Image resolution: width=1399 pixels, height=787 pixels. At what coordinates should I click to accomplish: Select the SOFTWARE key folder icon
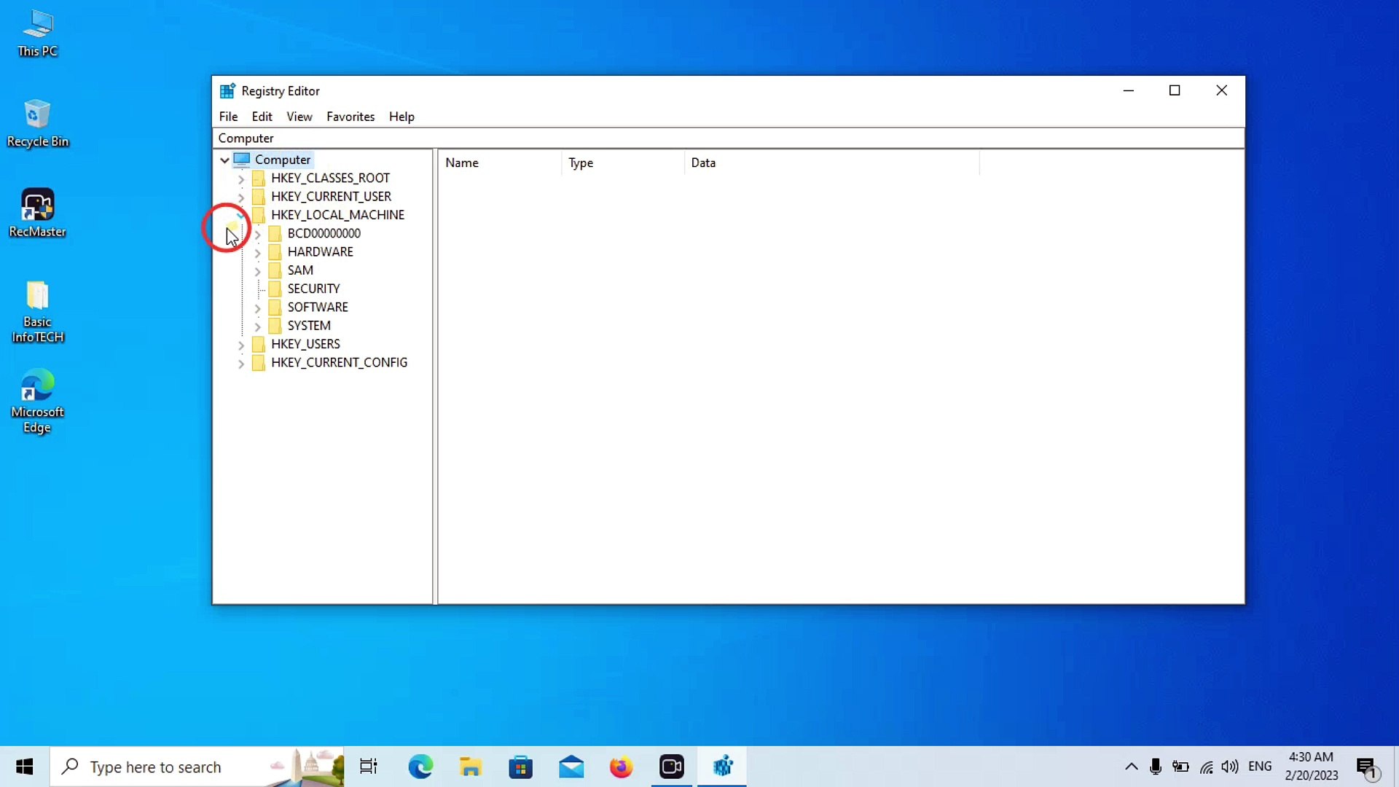pos(275,308)
